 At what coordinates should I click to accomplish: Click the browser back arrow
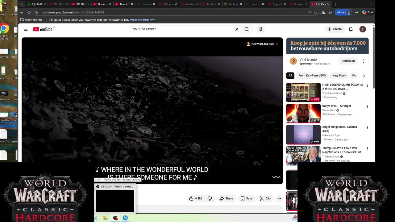pyautogui.click(x=21, y=12)
